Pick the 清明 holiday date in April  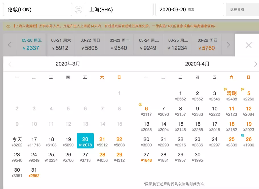tap(231, 96)
